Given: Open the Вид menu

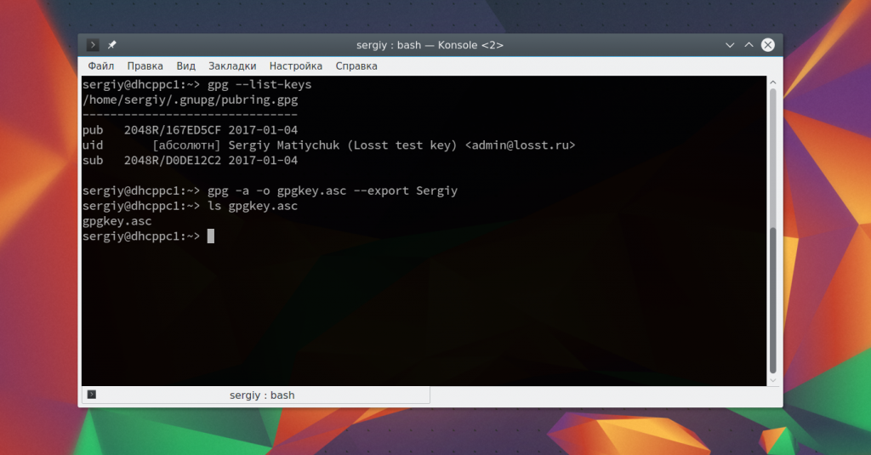Looking at the screenshot, I should coord(185,65).
